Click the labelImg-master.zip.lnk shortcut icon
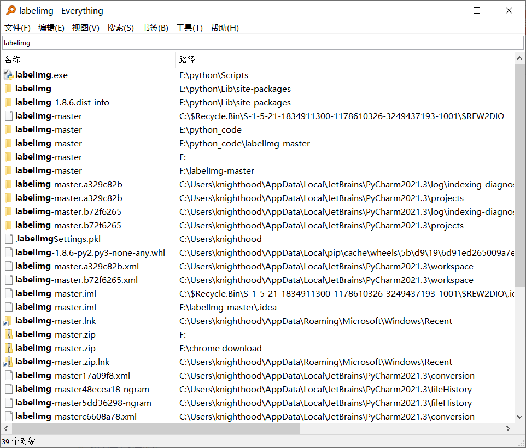The image size is (526, 448). pyautogui.click(x=8, y=362)
